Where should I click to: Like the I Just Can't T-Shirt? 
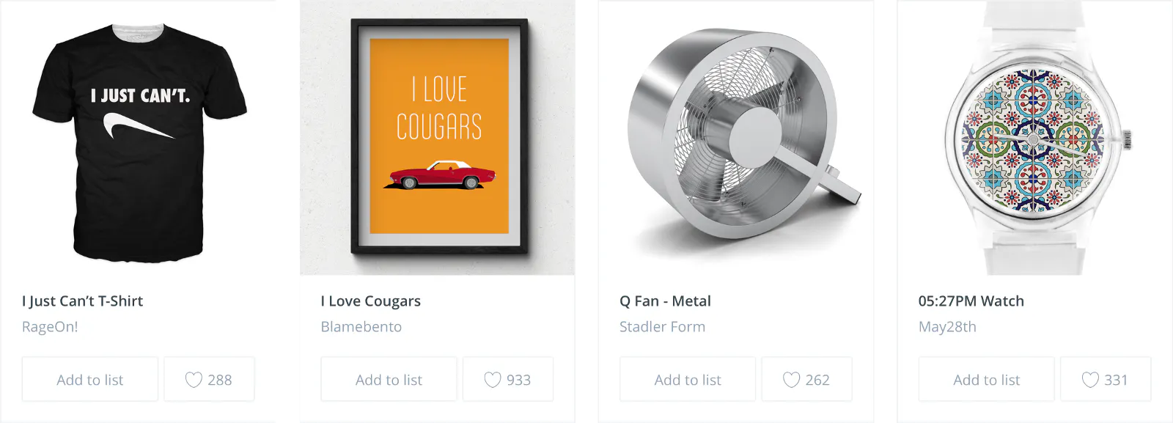(x=208, y=379)
